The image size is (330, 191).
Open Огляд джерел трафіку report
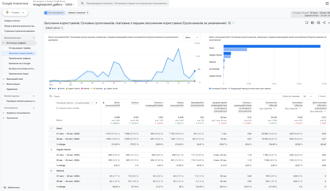(x=20, y=48)
